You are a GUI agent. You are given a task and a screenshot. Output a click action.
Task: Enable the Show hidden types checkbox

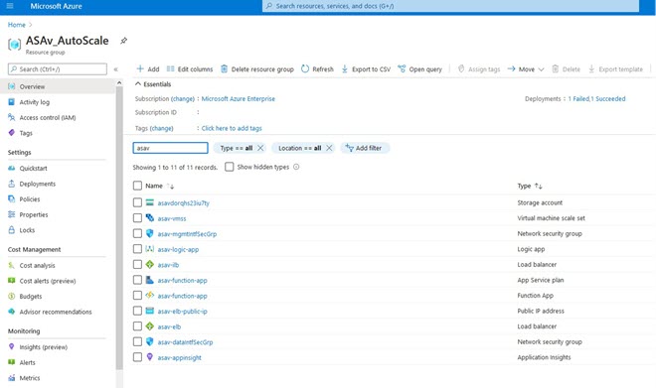[x=230, y=167]
